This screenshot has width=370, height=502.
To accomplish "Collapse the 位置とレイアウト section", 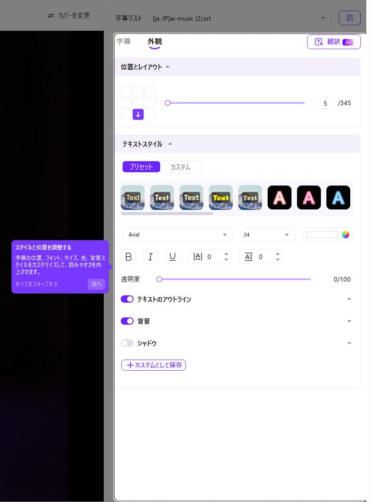I will tap(168, 67).
